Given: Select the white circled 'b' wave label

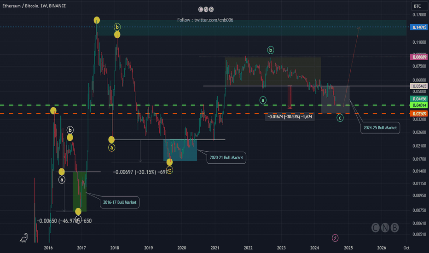Looking at the screenshot, I should point(70,130).
